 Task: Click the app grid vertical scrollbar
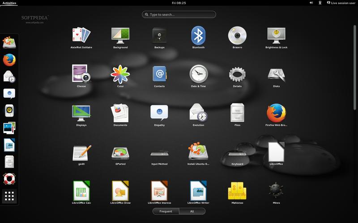[x=354, y=68]
